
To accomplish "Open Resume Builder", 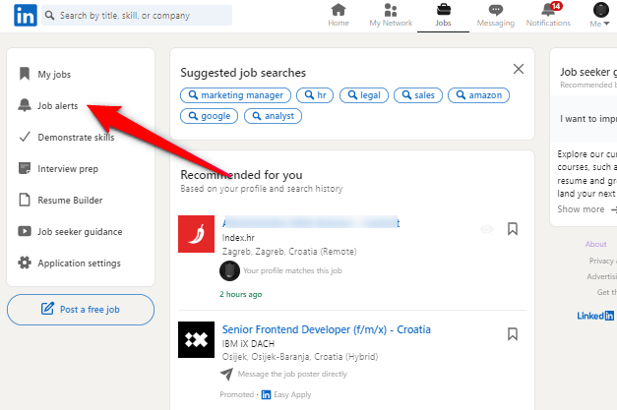I will coord(70,201).
